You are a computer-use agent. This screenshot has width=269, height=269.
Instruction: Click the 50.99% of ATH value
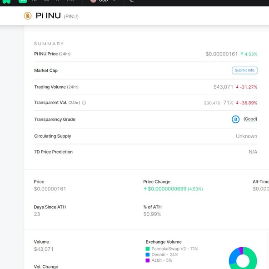coord(152,214)
